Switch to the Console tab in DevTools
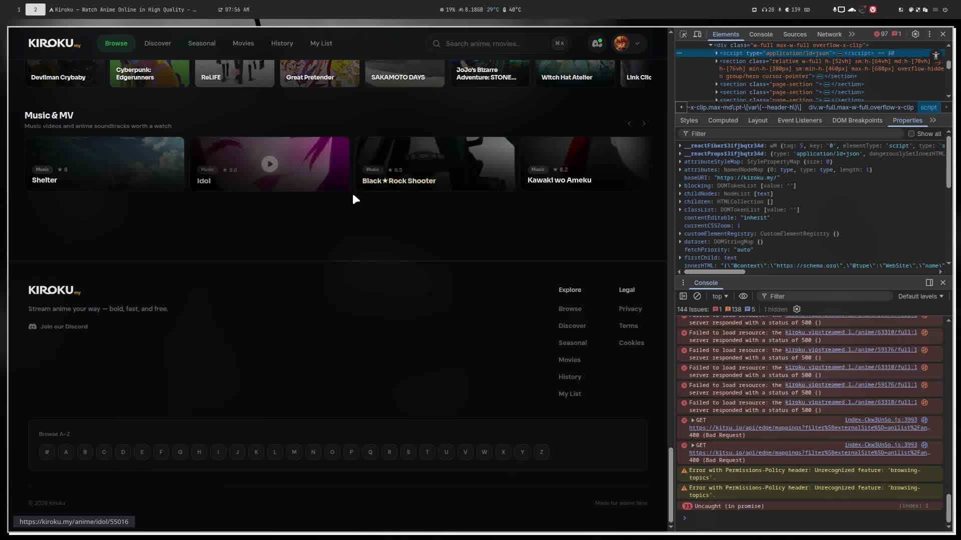Image resolution: width=961 pixels, height=540 pixels. coord(761,34)
